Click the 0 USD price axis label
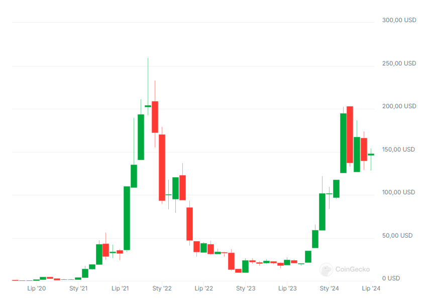 pyautogui.click(x=391, y=278)
